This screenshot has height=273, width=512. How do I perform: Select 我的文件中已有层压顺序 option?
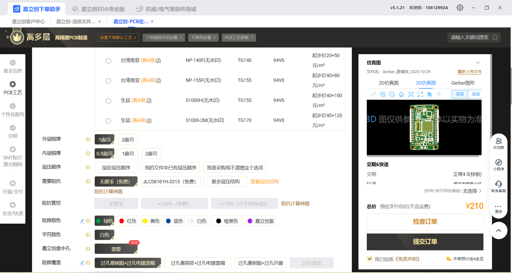click(170, 168)
